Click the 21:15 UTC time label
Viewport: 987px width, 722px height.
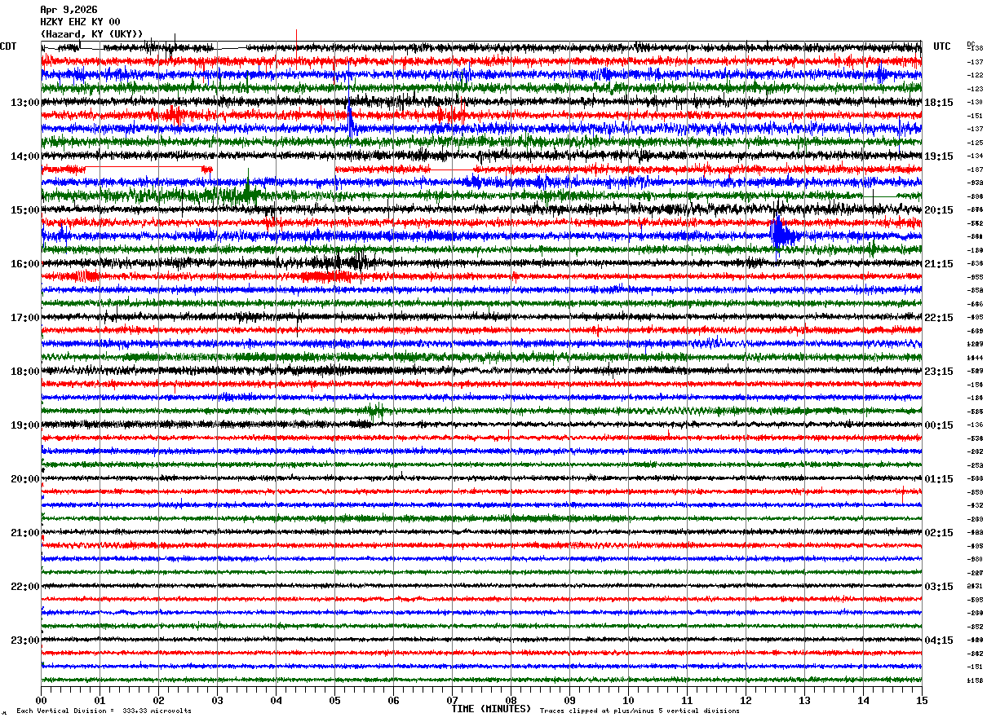coord(939,264)
